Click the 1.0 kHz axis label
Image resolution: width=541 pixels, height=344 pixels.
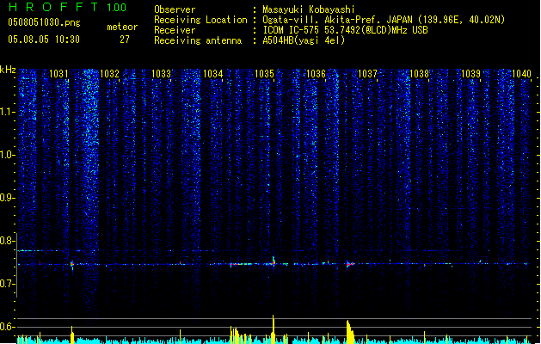[8, 155]
